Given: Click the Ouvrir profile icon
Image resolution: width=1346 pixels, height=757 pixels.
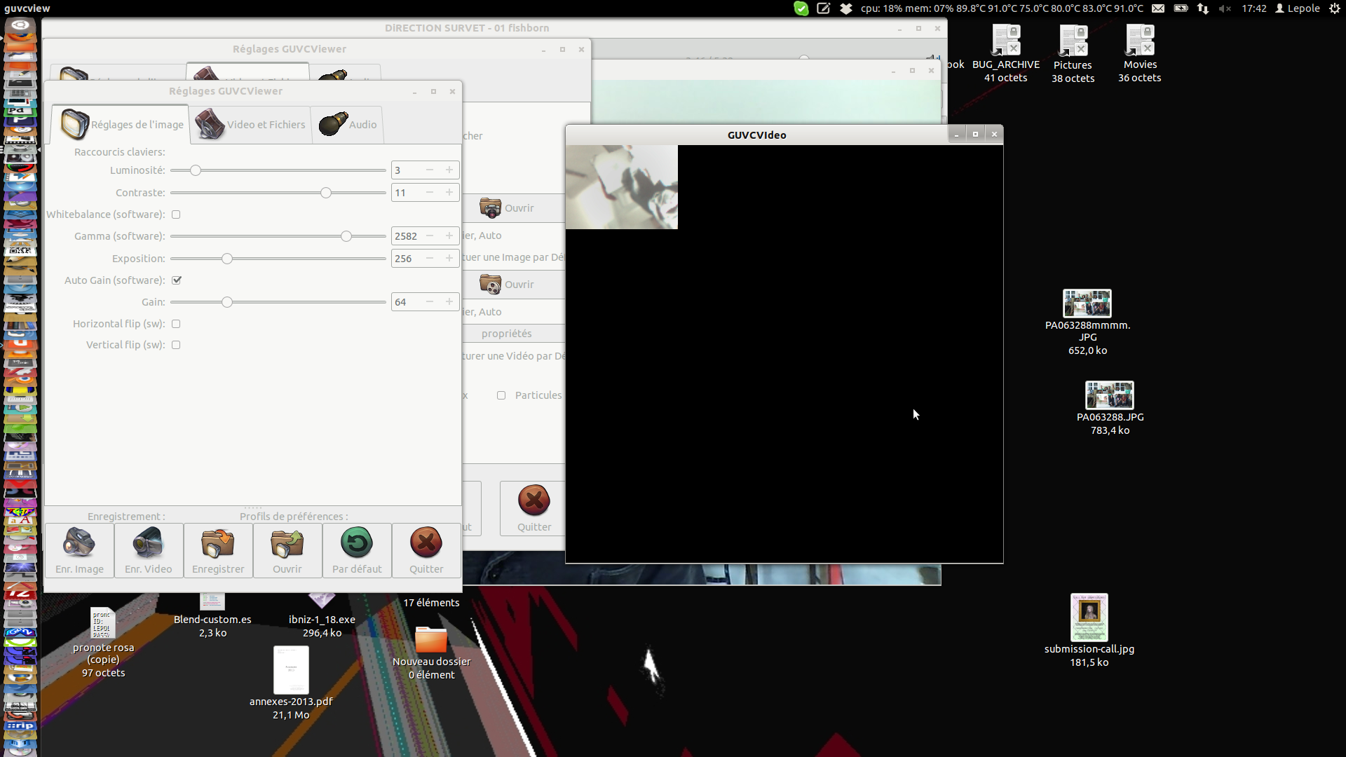Looking at the screenshot, I should [287, 543].
